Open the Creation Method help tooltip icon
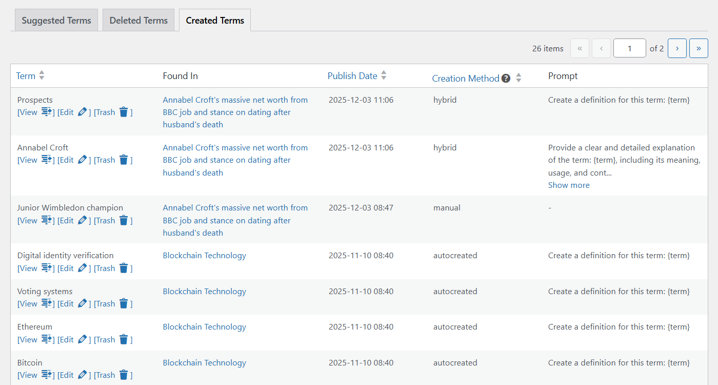This screenshot has width=718, height=385. pyautogui.click(x=506, y=78)
